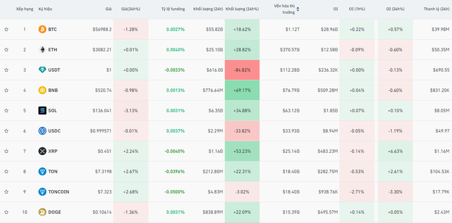The image size is (452, 223).
Task: Click the BNB coin icon
Action: [x=42, y=90]
